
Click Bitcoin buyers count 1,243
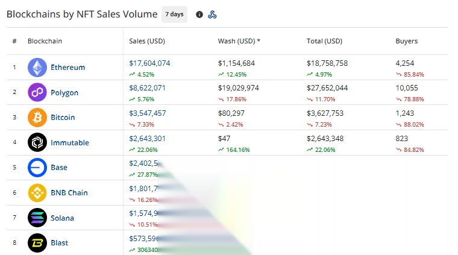[405, 113]
